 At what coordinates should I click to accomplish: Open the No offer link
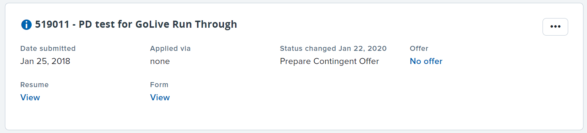(426, 61)
